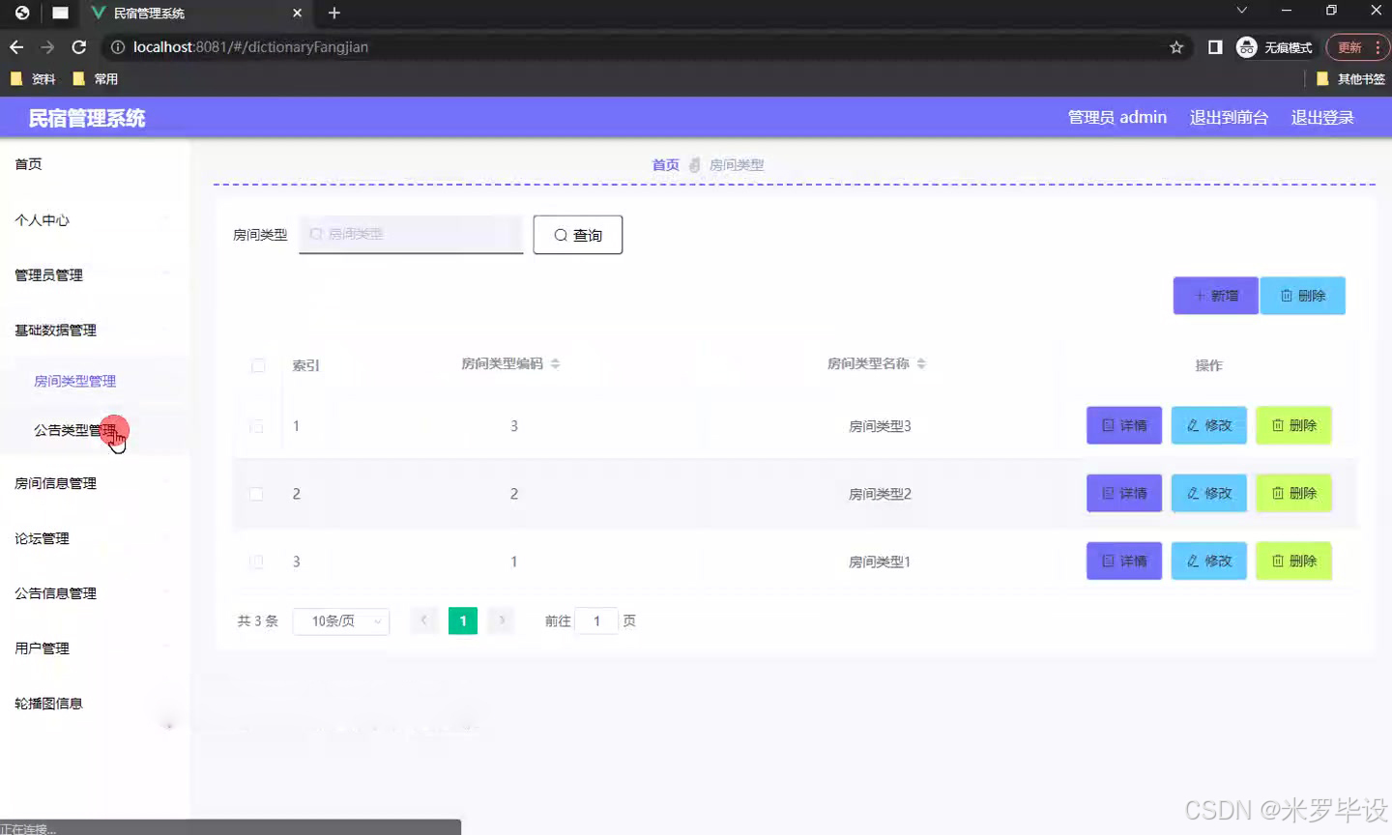The width and height of the screenshot is (1392, 835).
Task: Check the row for 房间类型2
Action: click(256, 494)
